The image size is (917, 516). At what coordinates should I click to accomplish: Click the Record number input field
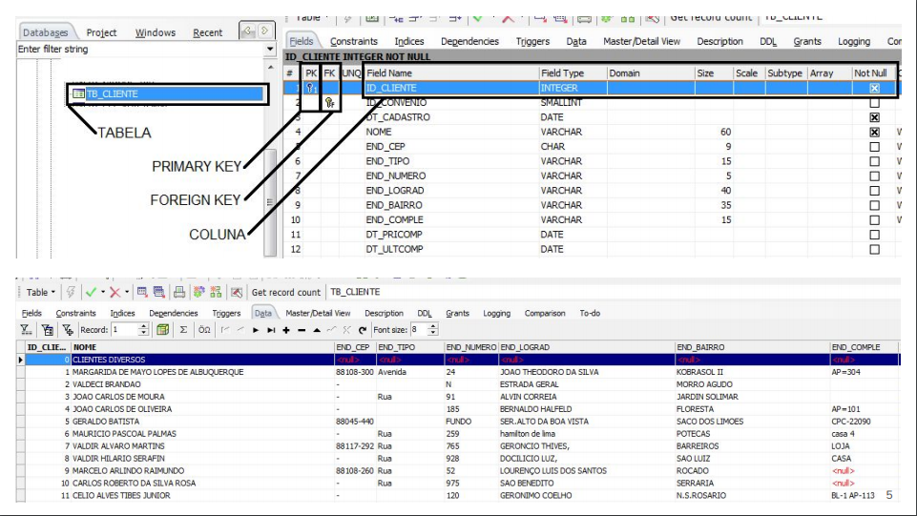pyautogui.click(x=124, y=329)
